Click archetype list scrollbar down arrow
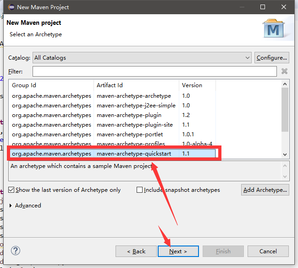Viewport: 298px width, 268px height. coord(285,155)
